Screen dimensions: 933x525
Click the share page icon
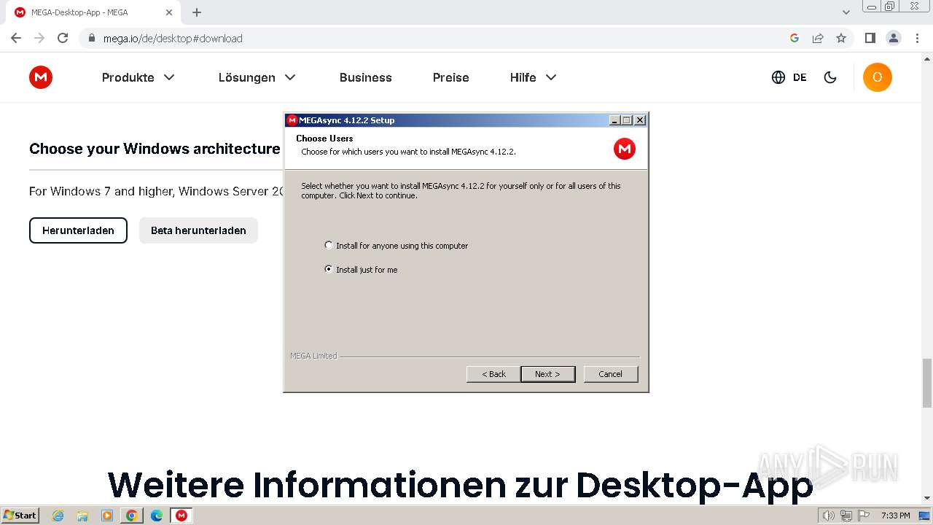coord(818,38)
